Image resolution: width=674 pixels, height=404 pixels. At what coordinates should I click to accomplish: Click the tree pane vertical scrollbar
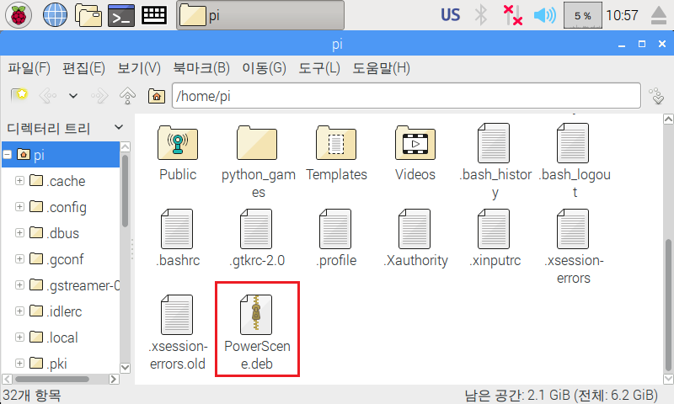click(x=125, y=191)
